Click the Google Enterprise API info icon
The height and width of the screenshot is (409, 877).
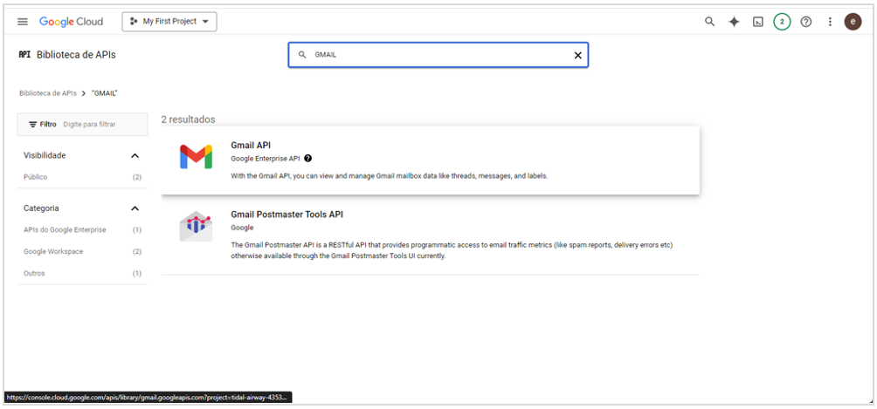point(308,159)
